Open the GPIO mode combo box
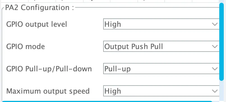The image size is (226, 102). (x=161, y=46)
